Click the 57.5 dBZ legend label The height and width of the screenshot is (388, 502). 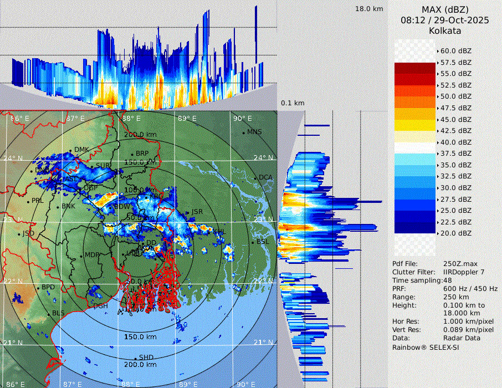coord(455,63)
